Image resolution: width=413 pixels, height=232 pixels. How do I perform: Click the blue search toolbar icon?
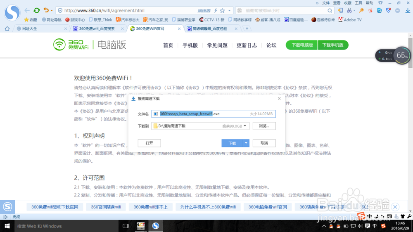click(379, 11)
